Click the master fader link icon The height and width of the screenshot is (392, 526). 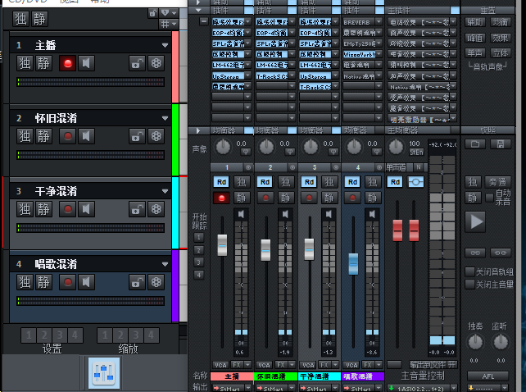pyautogui.click(x=475, y=253)
